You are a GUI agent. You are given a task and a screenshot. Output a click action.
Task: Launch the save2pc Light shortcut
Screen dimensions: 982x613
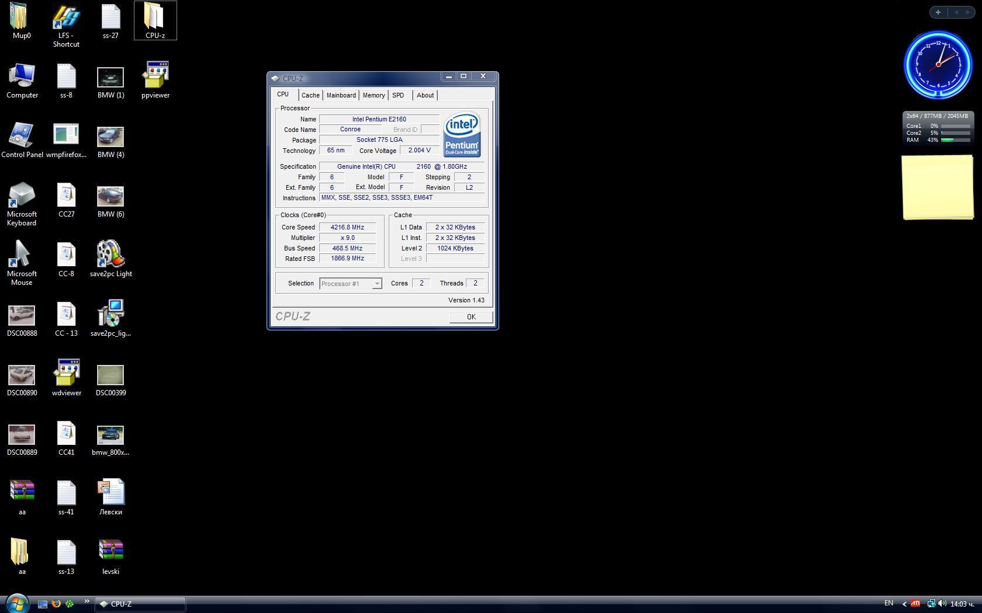pyautogui.click(x=110, y=255)
